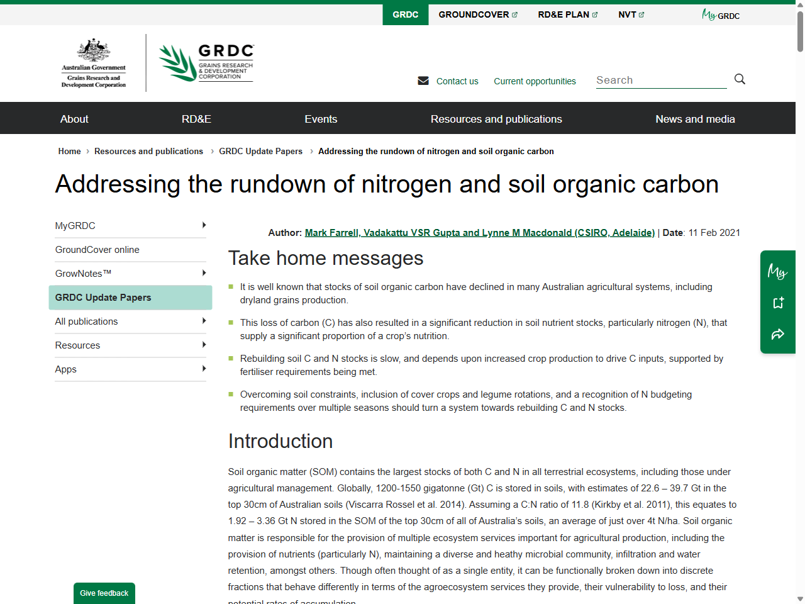Click the external link icon beside RD&E PLAN

(595, 14)
